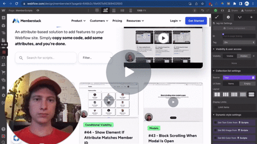Click the Conditional Visibility tag

click(98, 125)
